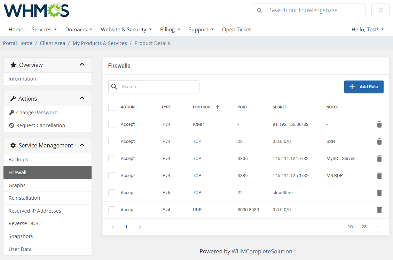
Task: Open the Services dropdown menu
Action: pyautogui.click(x=44, y=30)
